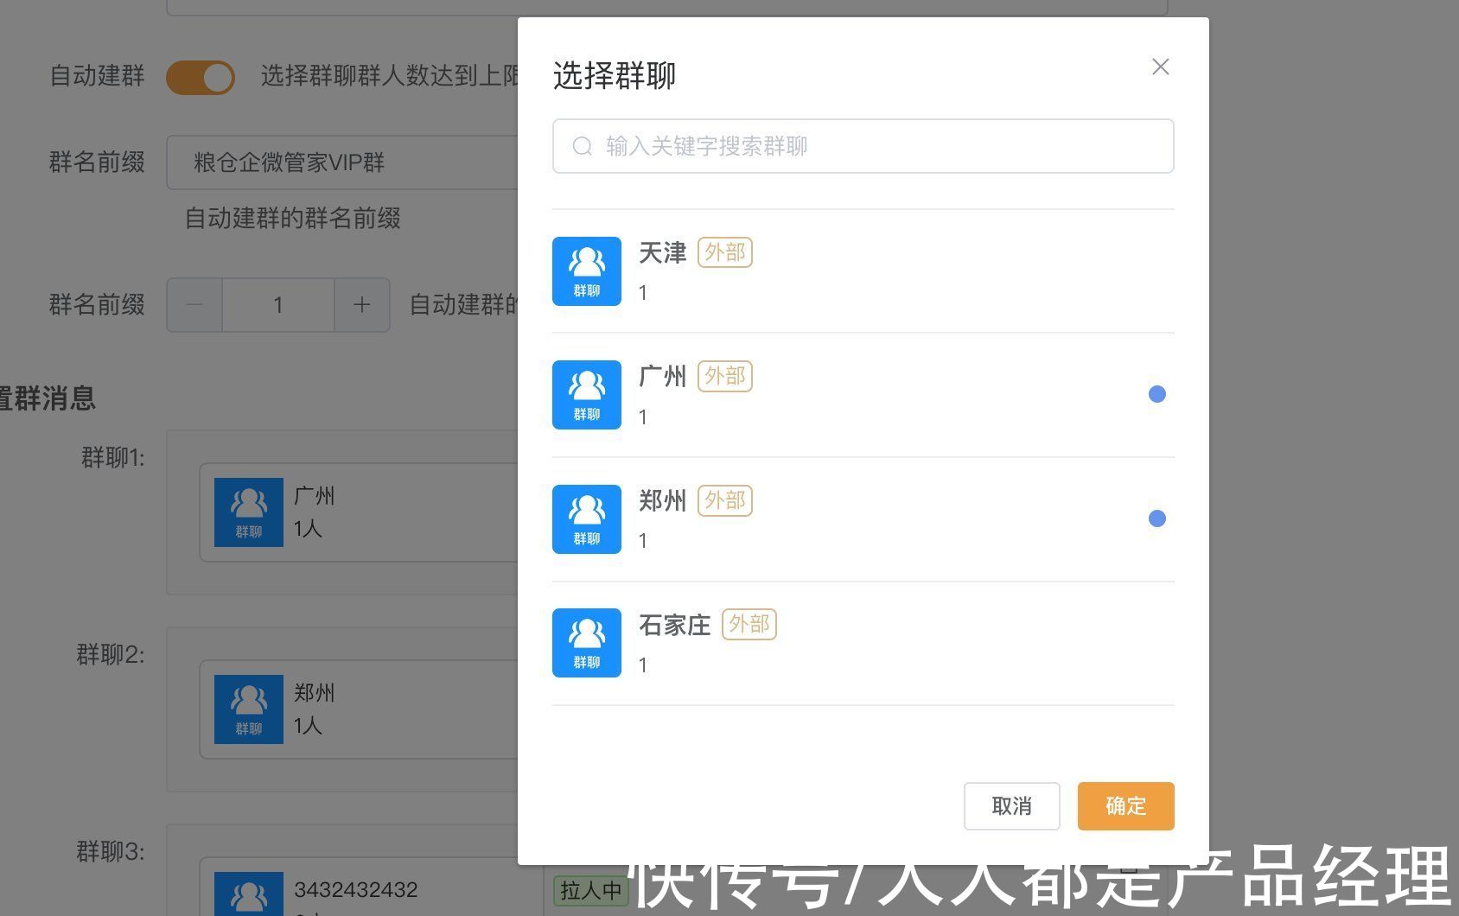This screenshot has width=1459, height=916.
Task: Cancel with the 取消 button
Action: 1012,806
